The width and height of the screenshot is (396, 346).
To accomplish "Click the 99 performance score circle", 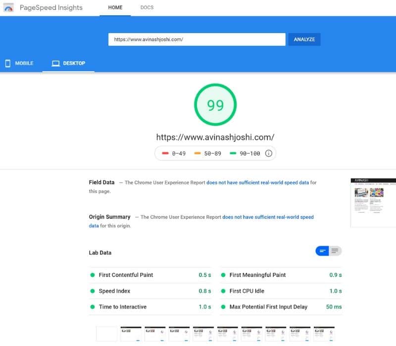I will 215,105.
